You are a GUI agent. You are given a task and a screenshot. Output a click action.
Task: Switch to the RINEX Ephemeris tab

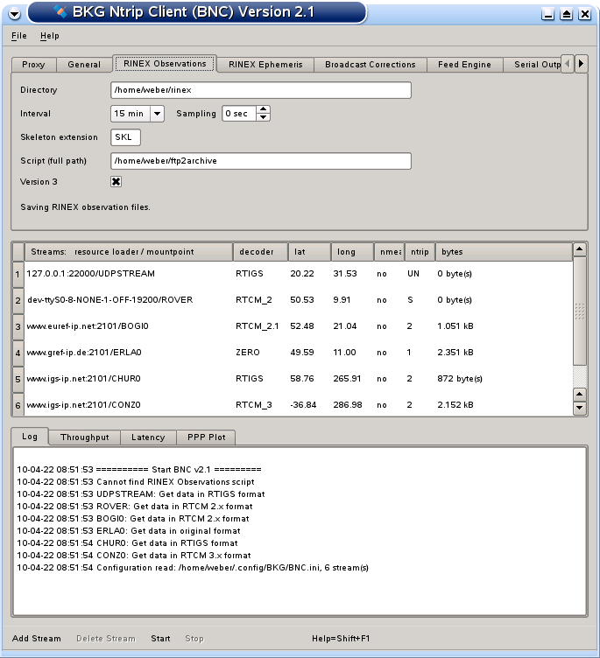(x=265, y=65)
